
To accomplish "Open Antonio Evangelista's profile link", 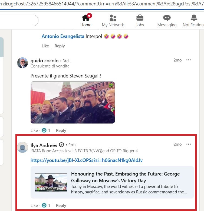I will click(x=63, y=36).
